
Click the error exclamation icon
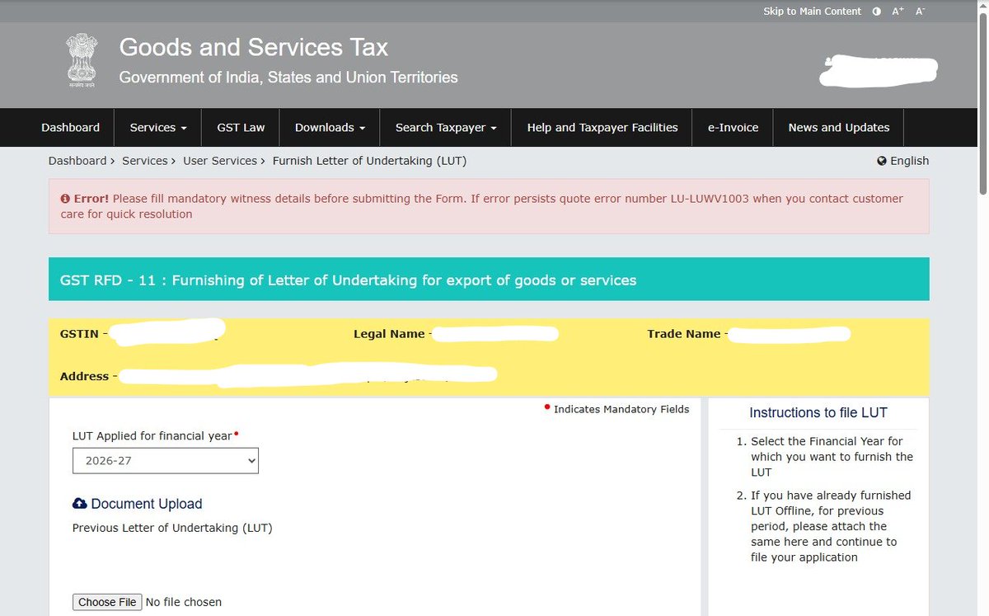click(x=65, y=199)
